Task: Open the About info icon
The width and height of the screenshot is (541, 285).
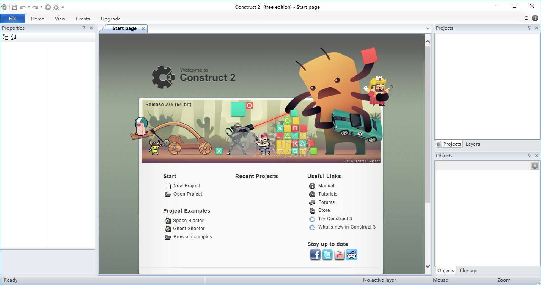Action: tap(535, 18)
